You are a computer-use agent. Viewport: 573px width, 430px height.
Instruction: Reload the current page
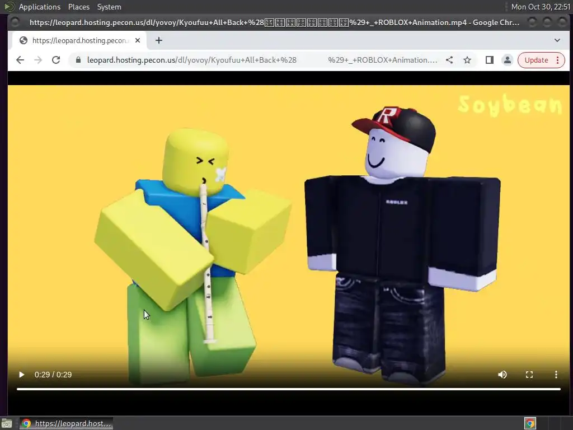(x=56, y=60)
